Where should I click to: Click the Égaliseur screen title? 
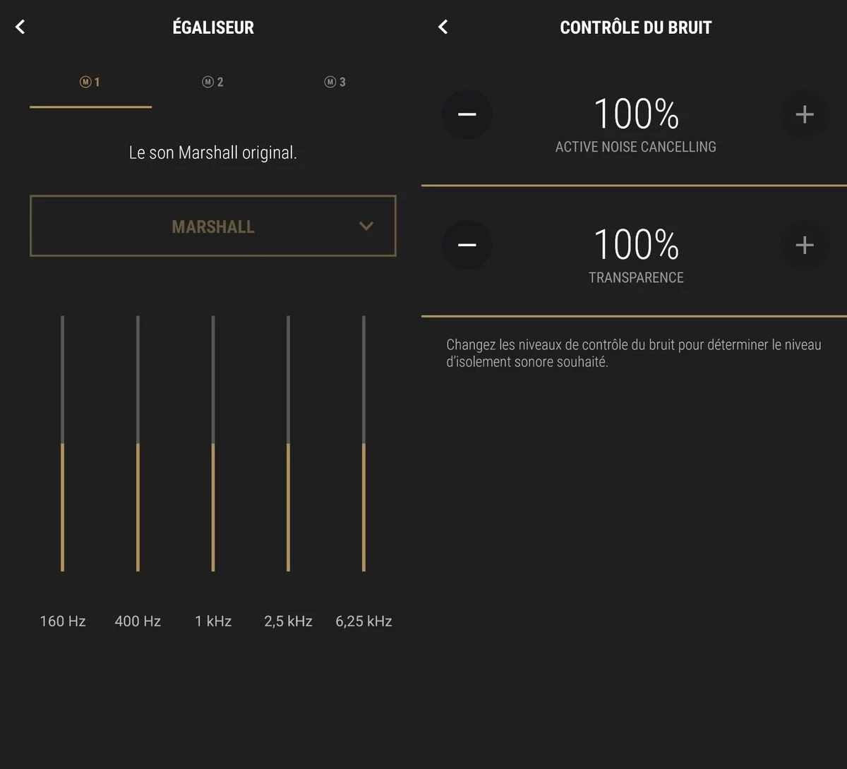tap(213, 27)
